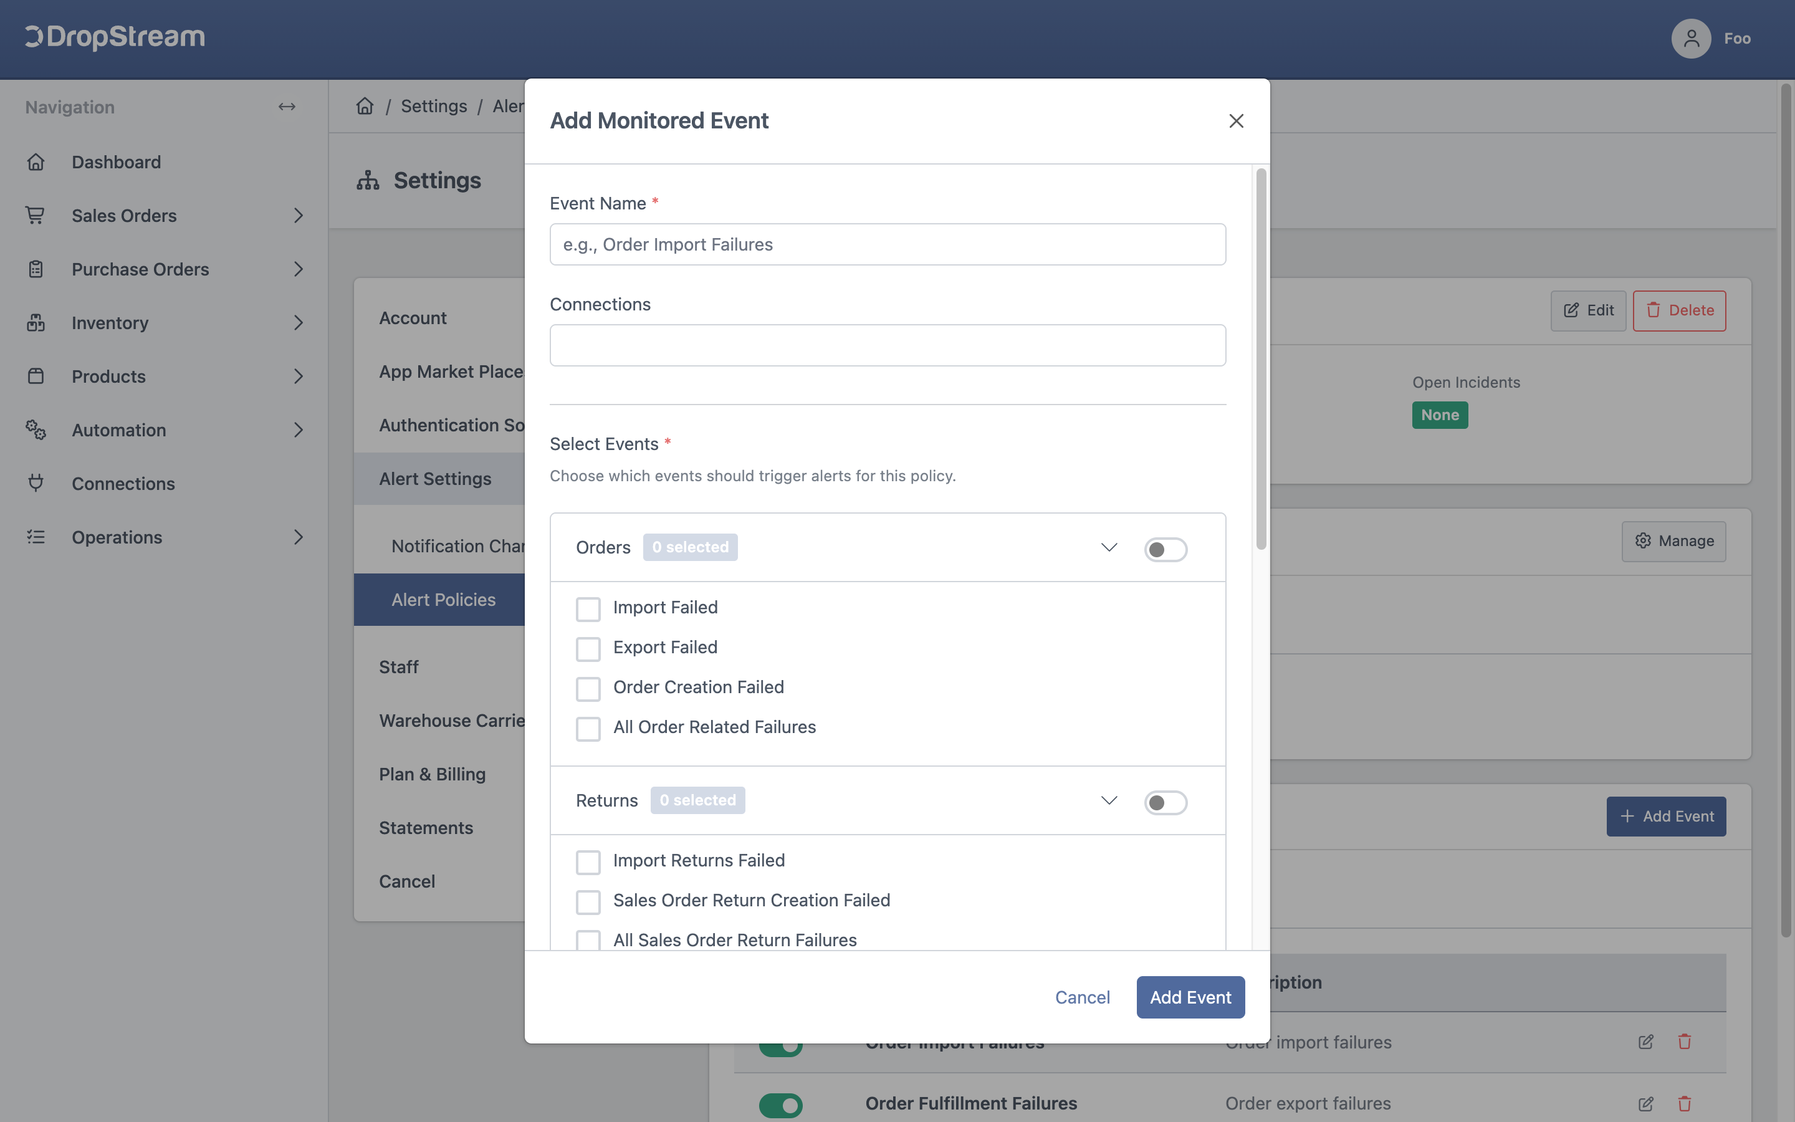Click the red Delete policy button
1795x1122 pixels.
[1679, 310]
